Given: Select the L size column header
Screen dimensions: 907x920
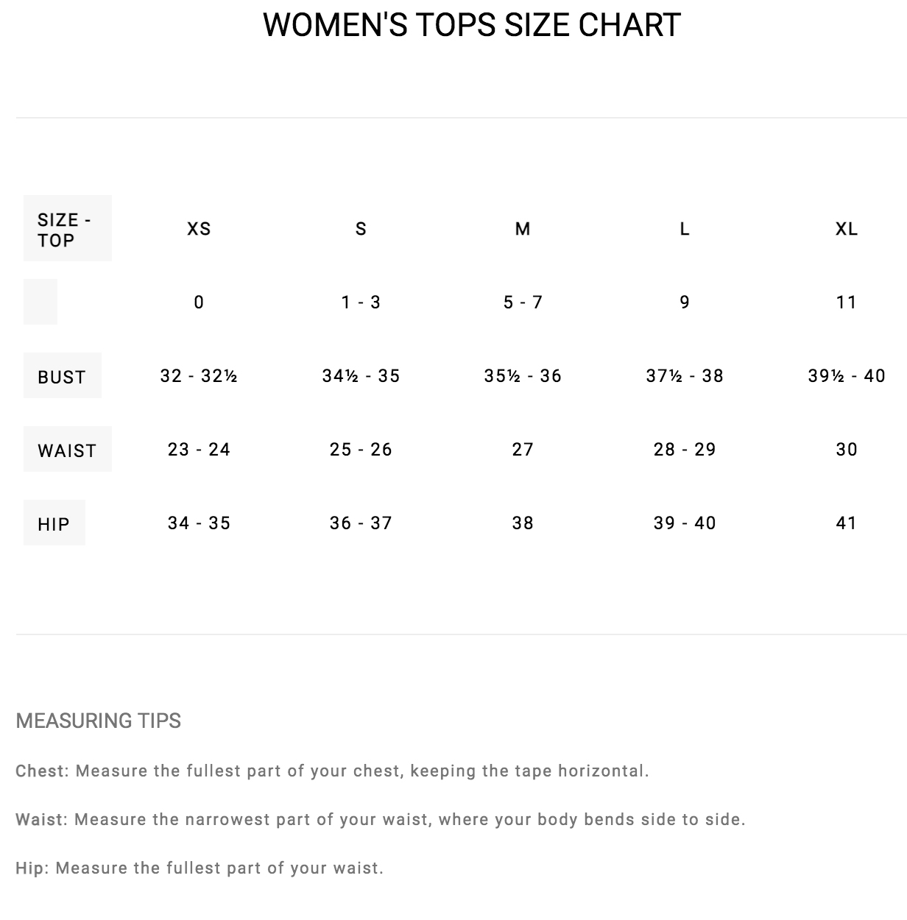Looking at the screenshot, I should pyautogui.click(x=685, y=229).
